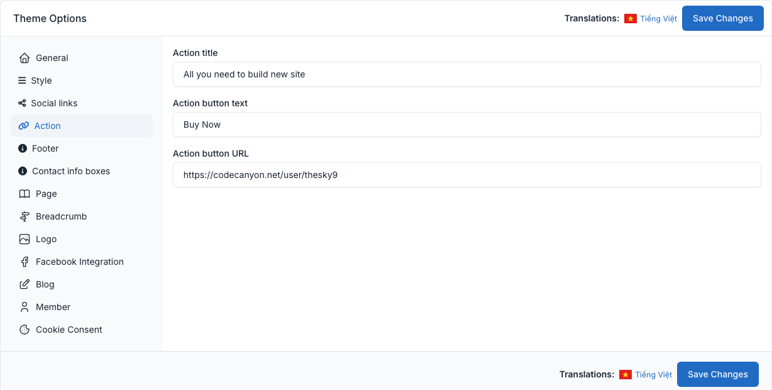Click the Breadcrumb signpost icon
The image size is (772, 390).
[x=25, y=216]
